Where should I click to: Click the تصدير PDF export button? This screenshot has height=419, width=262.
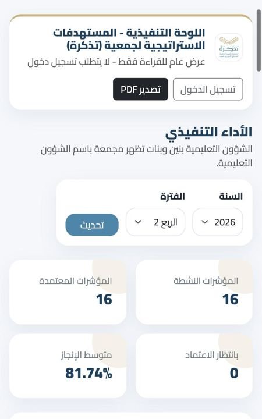pyautogui.click(x=140, y=89)
